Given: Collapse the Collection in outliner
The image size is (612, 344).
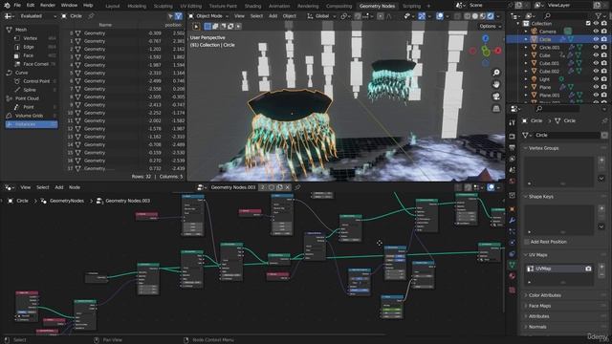Looking at the screenshot, I should click(x=518, y=23).
